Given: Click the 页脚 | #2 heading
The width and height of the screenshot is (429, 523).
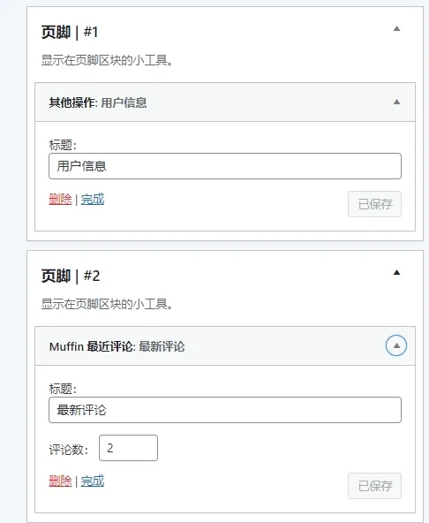Looking at the screenshot, I should pos(71,277).
